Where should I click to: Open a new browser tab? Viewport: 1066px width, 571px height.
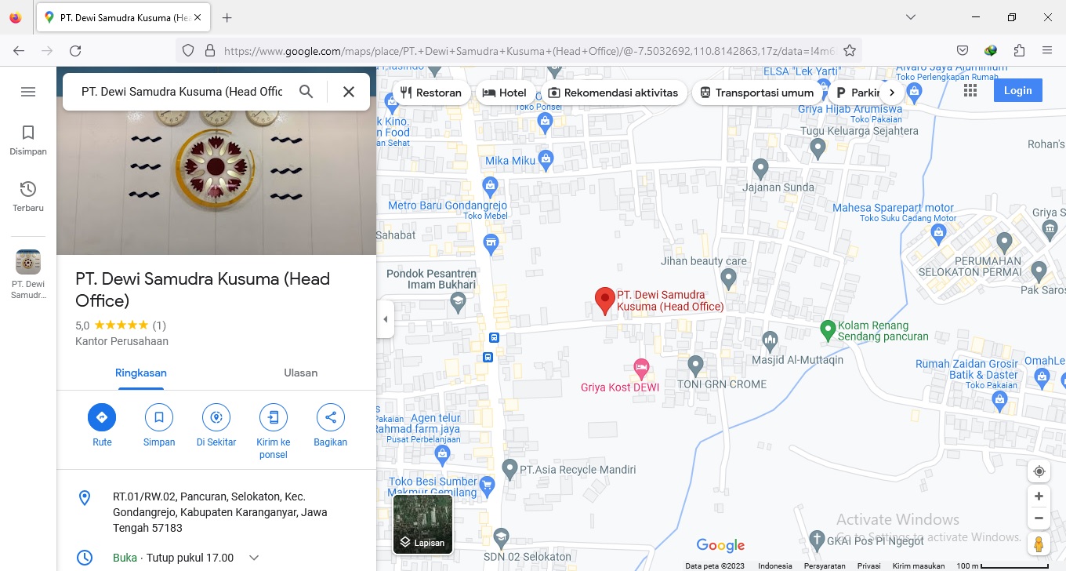(x=227, y=18)
